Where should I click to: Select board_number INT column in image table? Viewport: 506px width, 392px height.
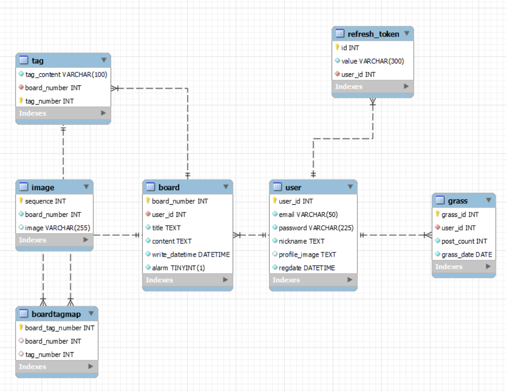(x=54, y=214)
